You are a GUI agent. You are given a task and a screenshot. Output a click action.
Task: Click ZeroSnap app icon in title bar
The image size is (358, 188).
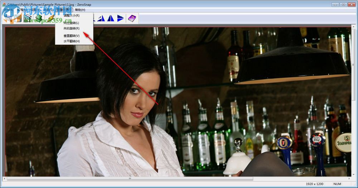[4, 4]
